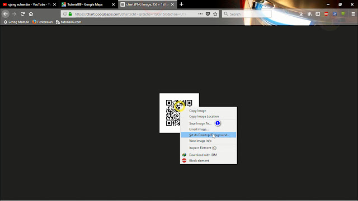Click the blue extension icon in toolbar
This screenshot has height=201, width=358.
coord(335,14)
